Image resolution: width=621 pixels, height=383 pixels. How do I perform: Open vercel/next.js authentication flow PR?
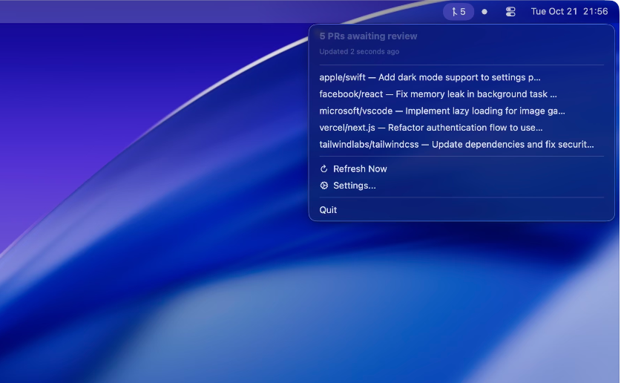[x=461, y=128]
